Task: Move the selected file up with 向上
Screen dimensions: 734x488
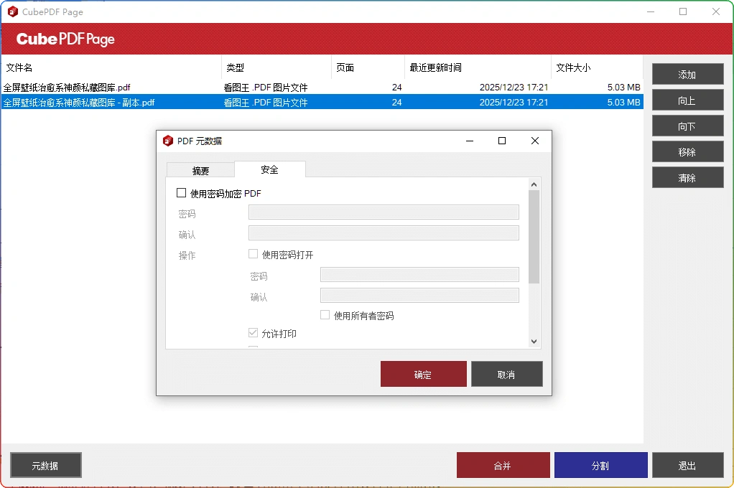Action: click(687, 100)
